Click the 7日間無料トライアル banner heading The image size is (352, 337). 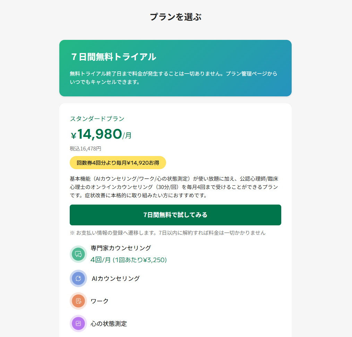[113, 57]
